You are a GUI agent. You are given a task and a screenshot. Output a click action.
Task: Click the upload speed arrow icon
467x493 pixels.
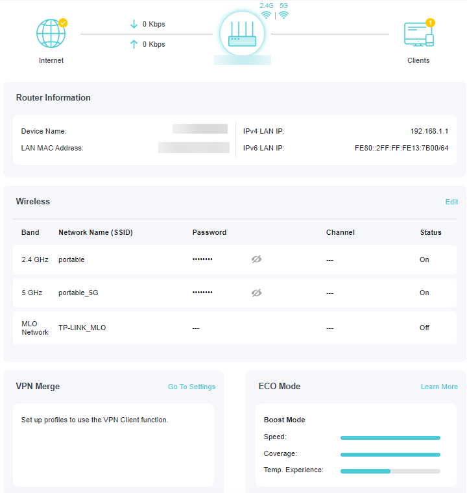[134, 44]
